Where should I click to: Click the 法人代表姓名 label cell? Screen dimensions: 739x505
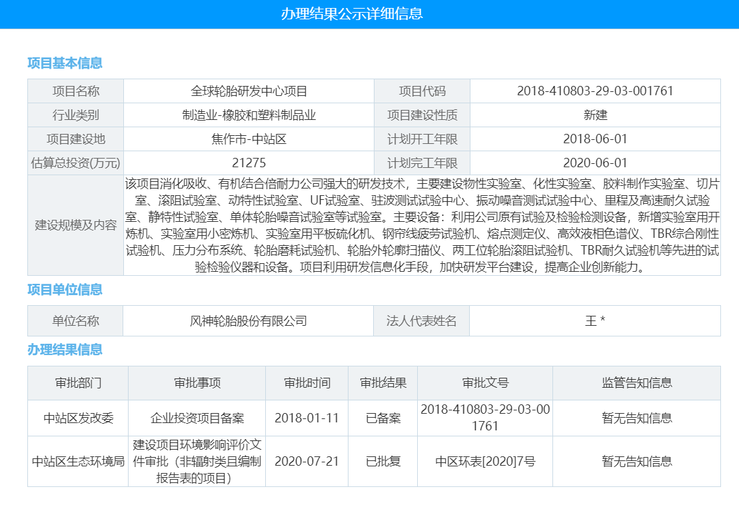421,321
